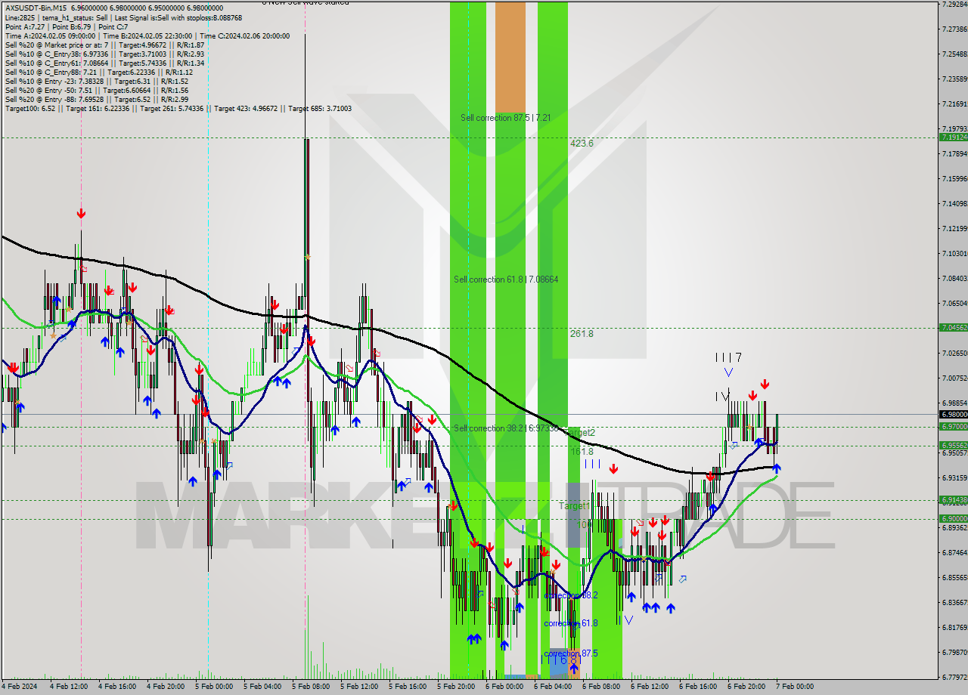968x695 pixels.
Task: Click the '5 Feb 00:00' time axis label
Action: pos(214,687)
